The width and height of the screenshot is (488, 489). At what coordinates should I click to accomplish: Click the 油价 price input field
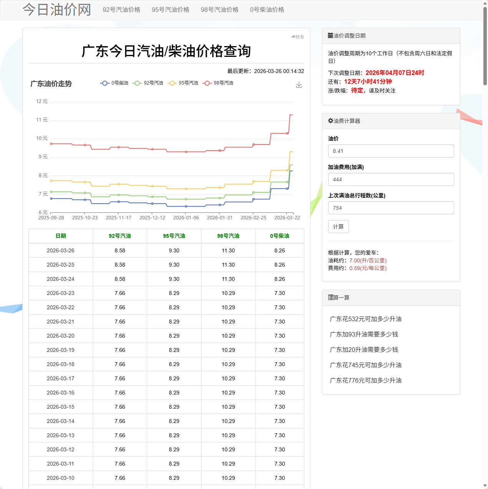(391, 151)
